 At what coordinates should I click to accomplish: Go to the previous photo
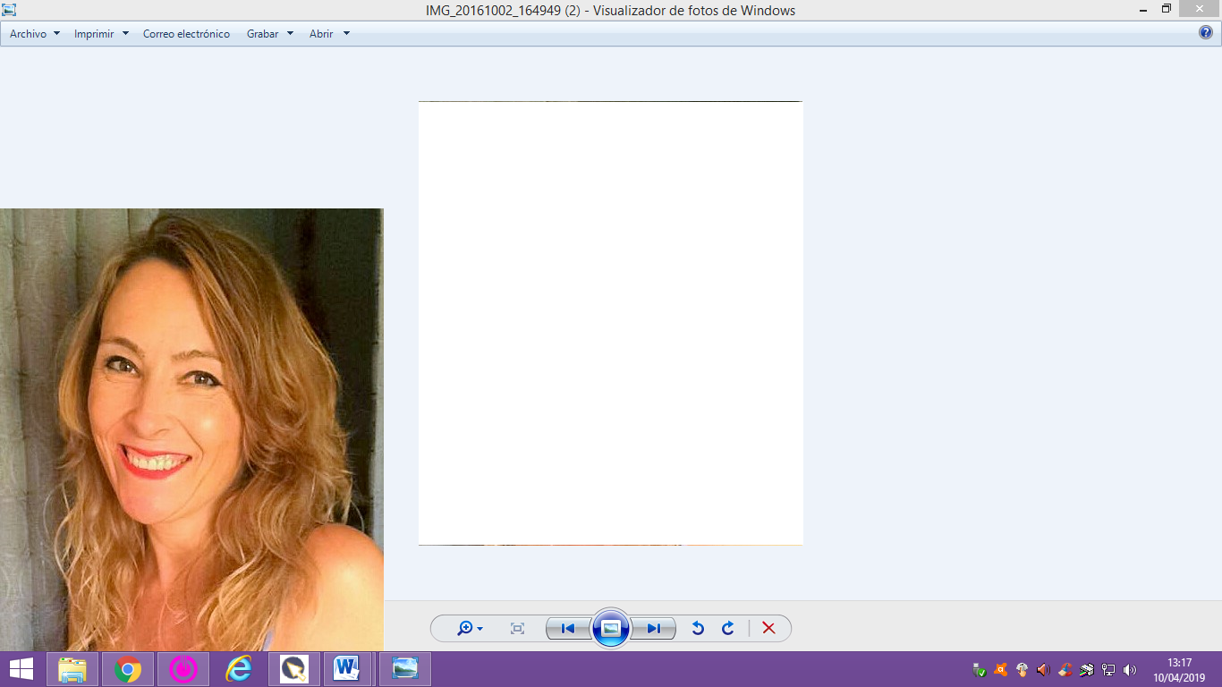[568, 629]
